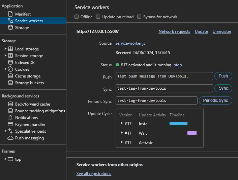238x180 pixels.
Task: Toggle the Update on reload checkbox
Action: point(98,17)
